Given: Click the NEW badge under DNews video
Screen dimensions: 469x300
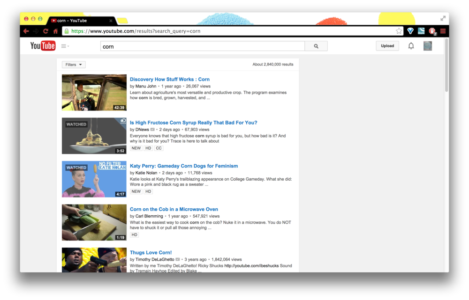Looking at the screenshot, I should coord(136,148).
